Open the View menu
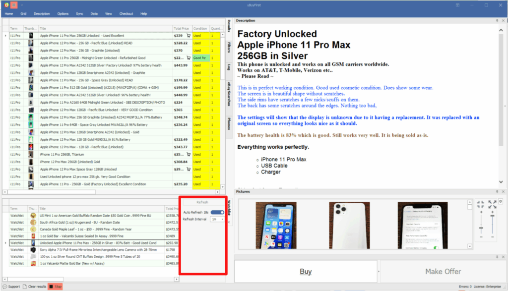The image size is (508, 291). click(109, 13)
